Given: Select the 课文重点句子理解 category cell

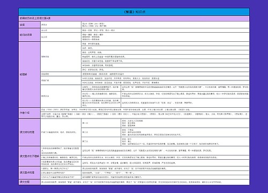Looking at the screenshot, I should [29, 156].
